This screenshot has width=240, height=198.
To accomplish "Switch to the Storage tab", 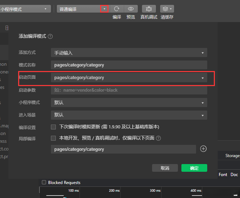I will [232, 156].
